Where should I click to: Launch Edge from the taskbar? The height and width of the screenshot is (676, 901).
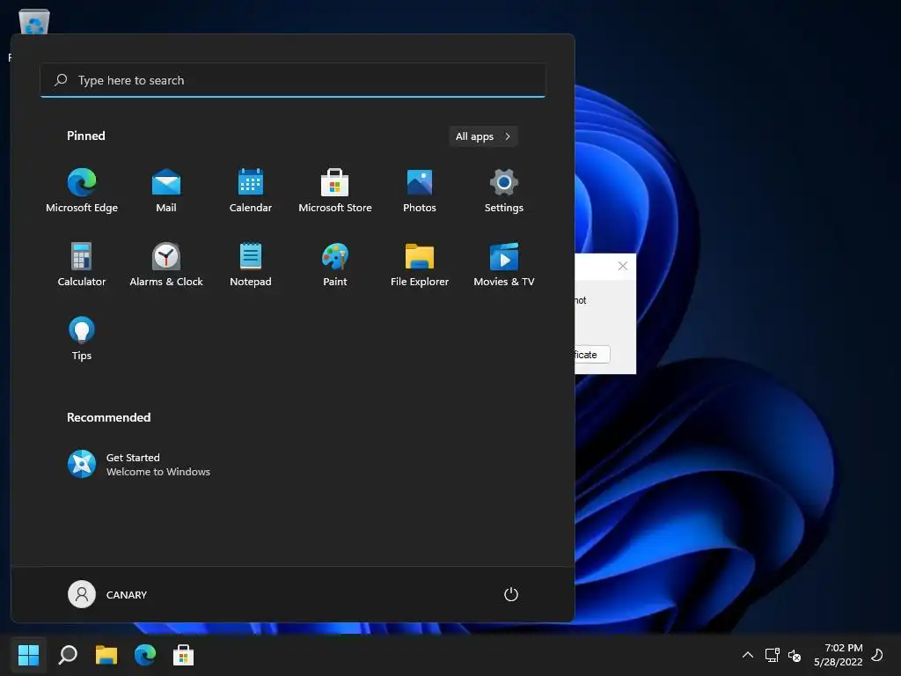pyautogui.click(x=145, y=655)
